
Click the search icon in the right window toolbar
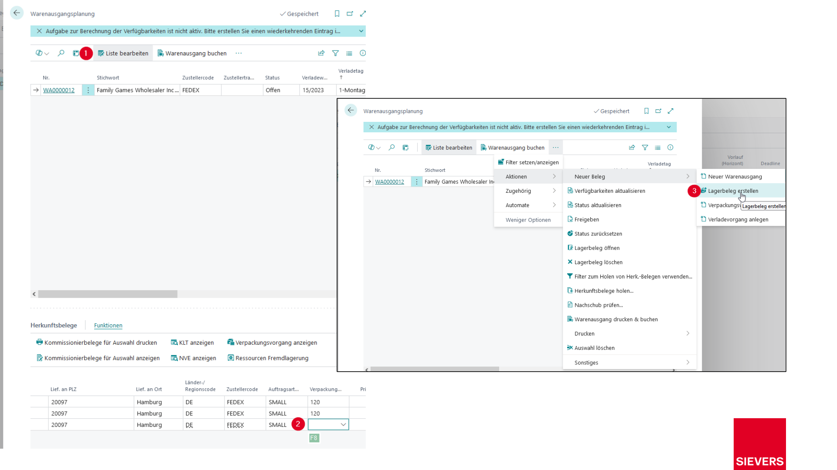pos(391,148)
